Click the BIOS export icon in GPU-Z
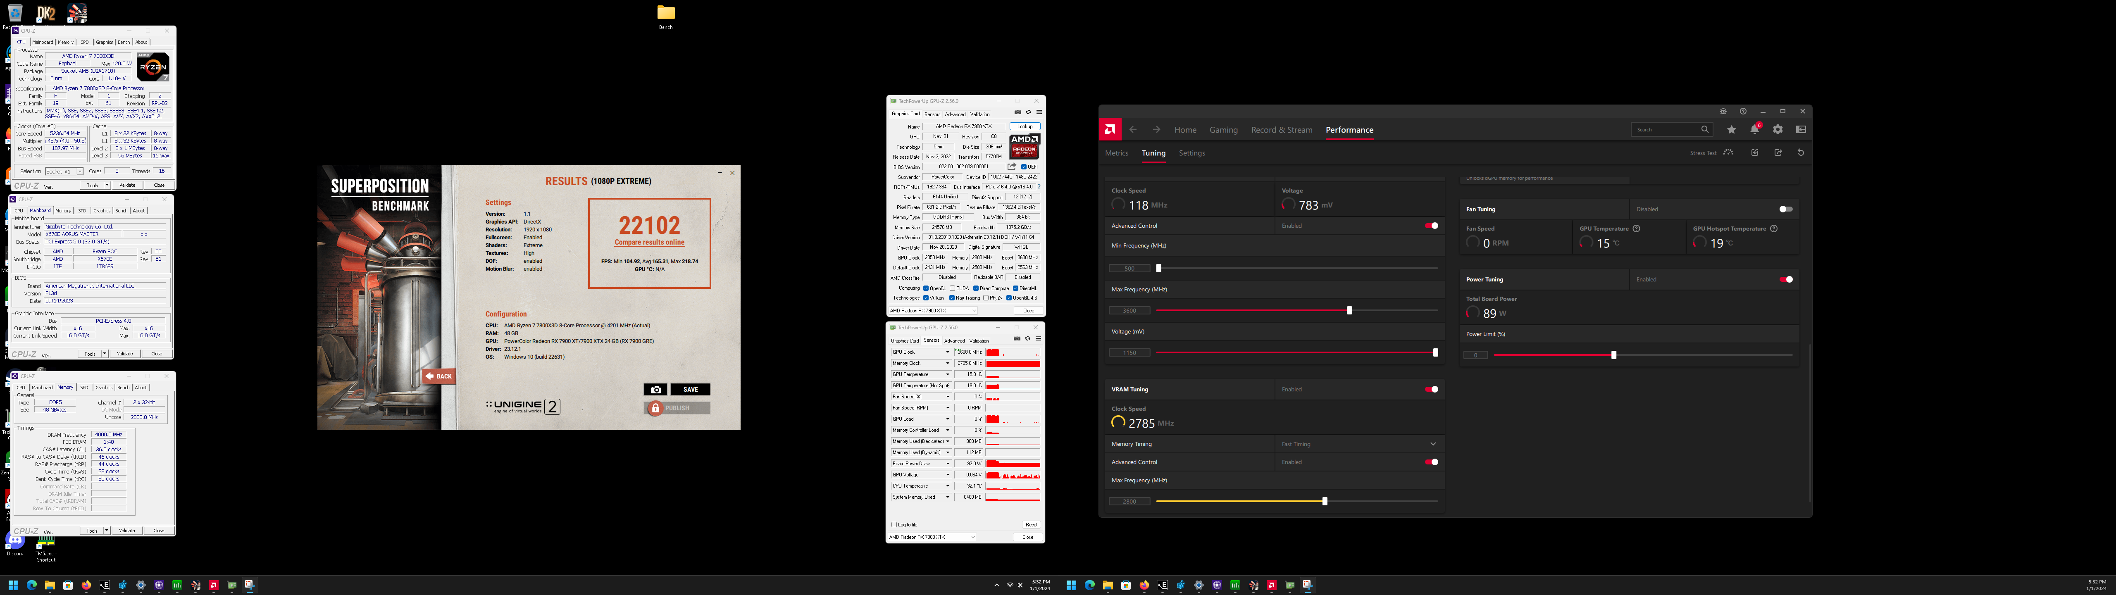 click(1012, 167)
